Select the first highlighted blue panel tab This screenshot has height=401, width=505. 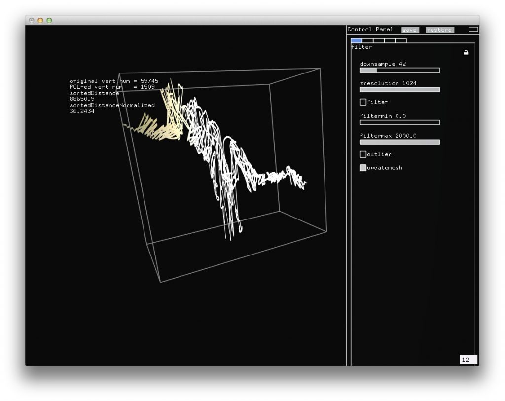coord(356,41)
